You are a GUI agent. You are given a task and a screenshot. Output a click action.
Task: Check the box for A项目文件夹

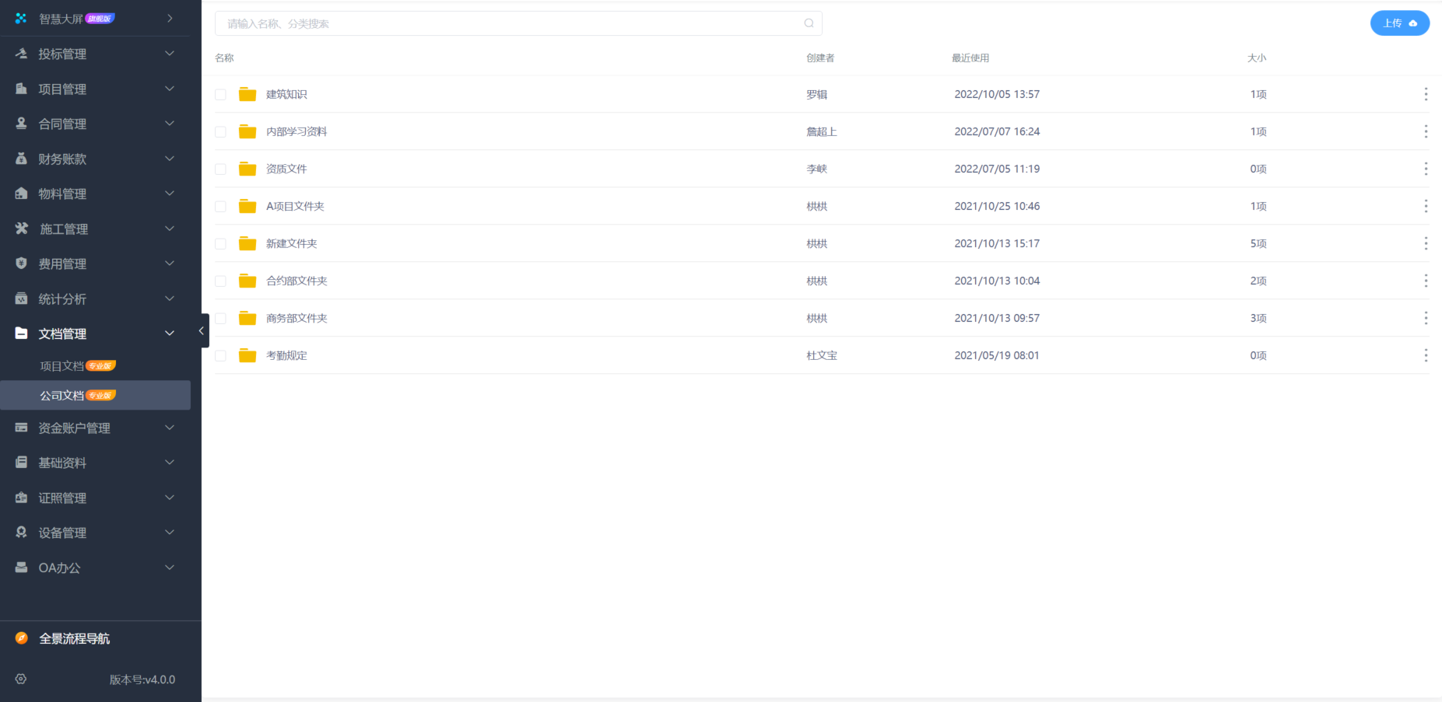pos(221,207)
